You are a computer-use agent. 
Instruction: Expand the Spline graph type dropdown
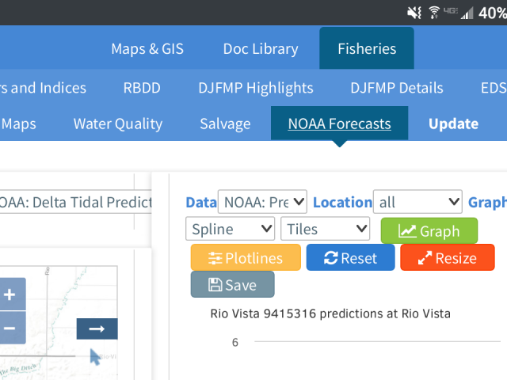tap(231, 229)
